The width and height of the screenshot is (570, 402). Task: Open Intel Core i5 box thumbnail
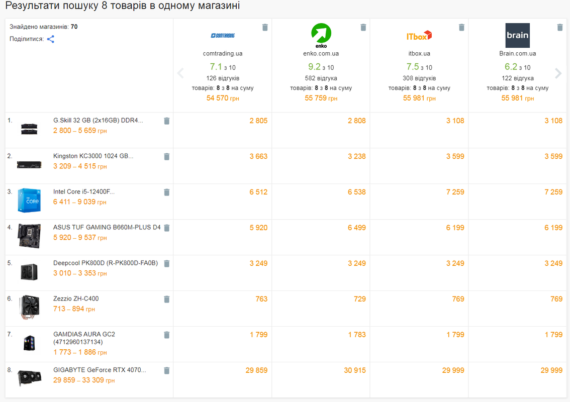click(29, 200)
